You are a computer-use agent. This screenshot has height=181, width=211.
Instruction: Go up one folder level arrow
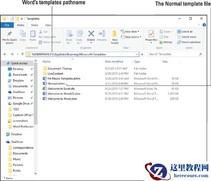tap(23, 54)
